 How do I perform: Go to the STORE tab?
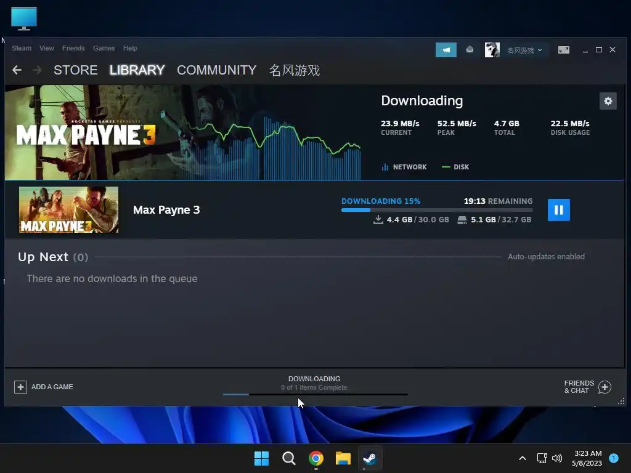tap(76, 70)
